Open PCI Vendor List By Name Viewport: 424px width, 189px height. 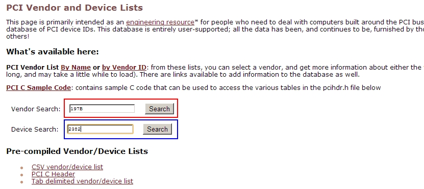[76, 67]
